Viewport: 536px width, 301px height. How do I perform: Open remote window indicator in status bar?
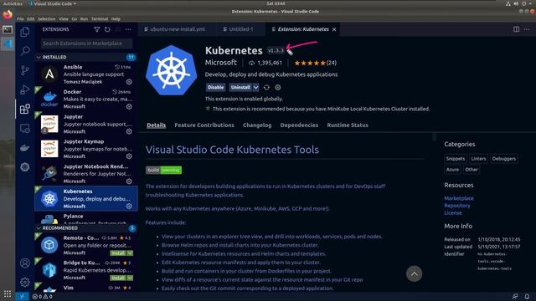[22, 296]
